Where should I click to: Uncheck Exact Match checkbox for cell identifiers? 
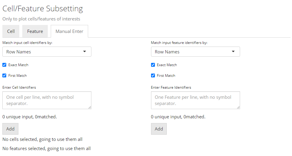4,65
